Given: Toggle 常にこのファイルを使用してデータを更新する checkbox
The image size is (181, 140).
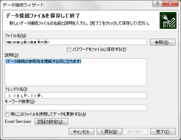Looking at the screenshot, I should click(7, 114).
